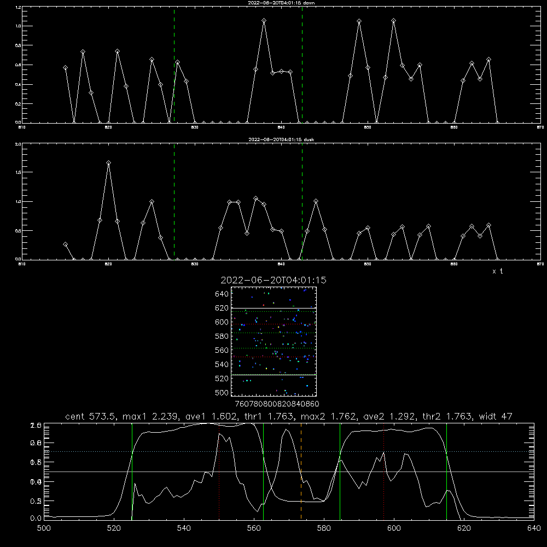Click green vertical line near 563 in bottom plot
This screenshot has height=547, width=547.
(264, 471)
